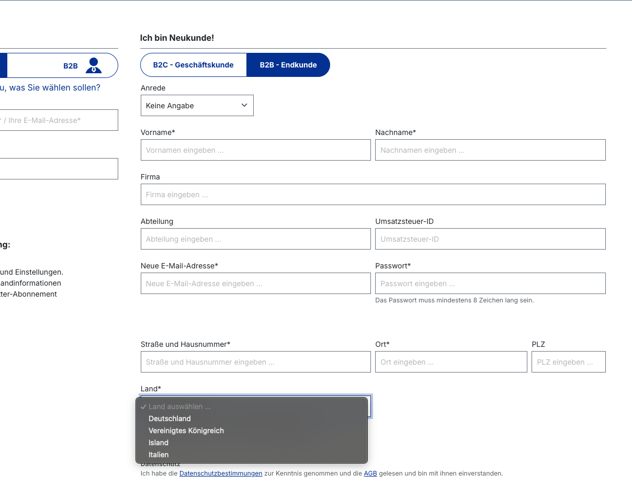Select Deutschland from the Land list

pyautogui.click(x=252, y=419)
